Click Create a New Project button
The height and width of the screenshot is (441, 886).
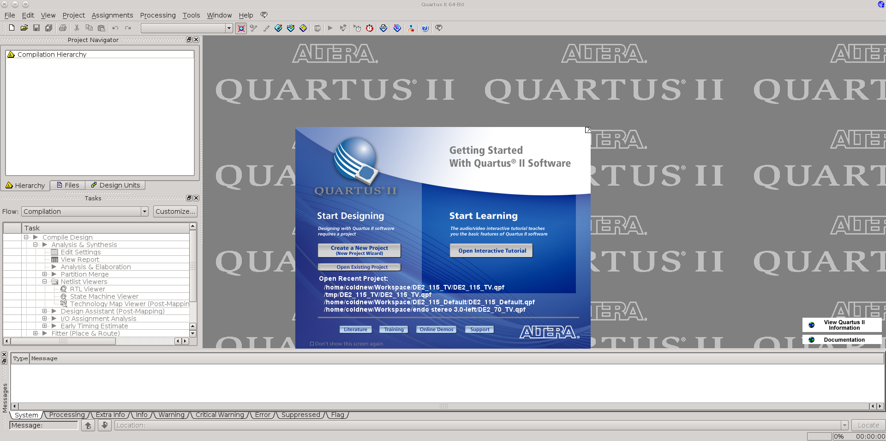359,250
